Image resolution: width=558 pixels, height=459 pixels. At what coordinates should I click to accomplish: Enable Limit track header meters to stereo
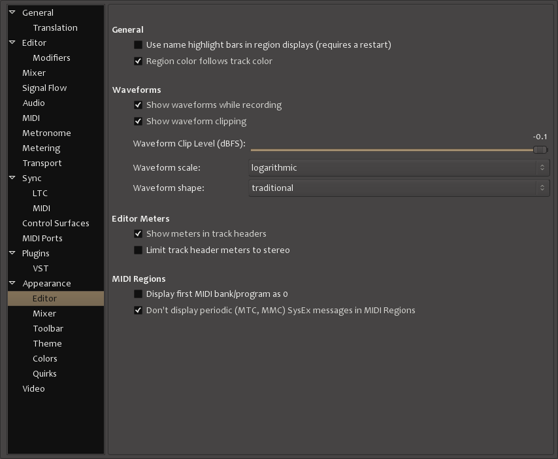pos(138,250)
